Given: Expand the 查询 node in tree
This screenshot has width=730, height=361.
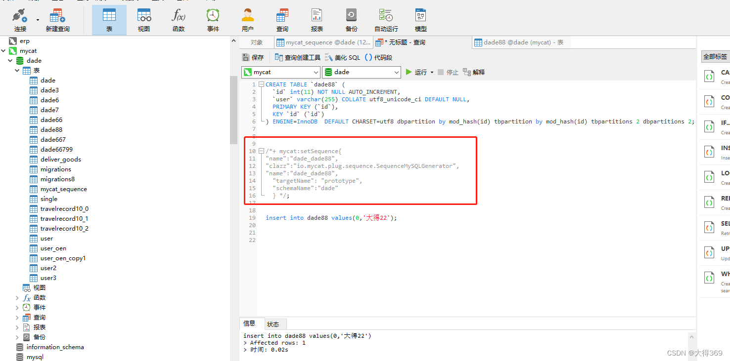Looking at the screenshot, I should click(17, 318).
